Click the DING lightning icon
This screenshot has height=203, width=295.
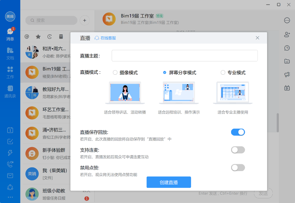(x=10, y=153)
